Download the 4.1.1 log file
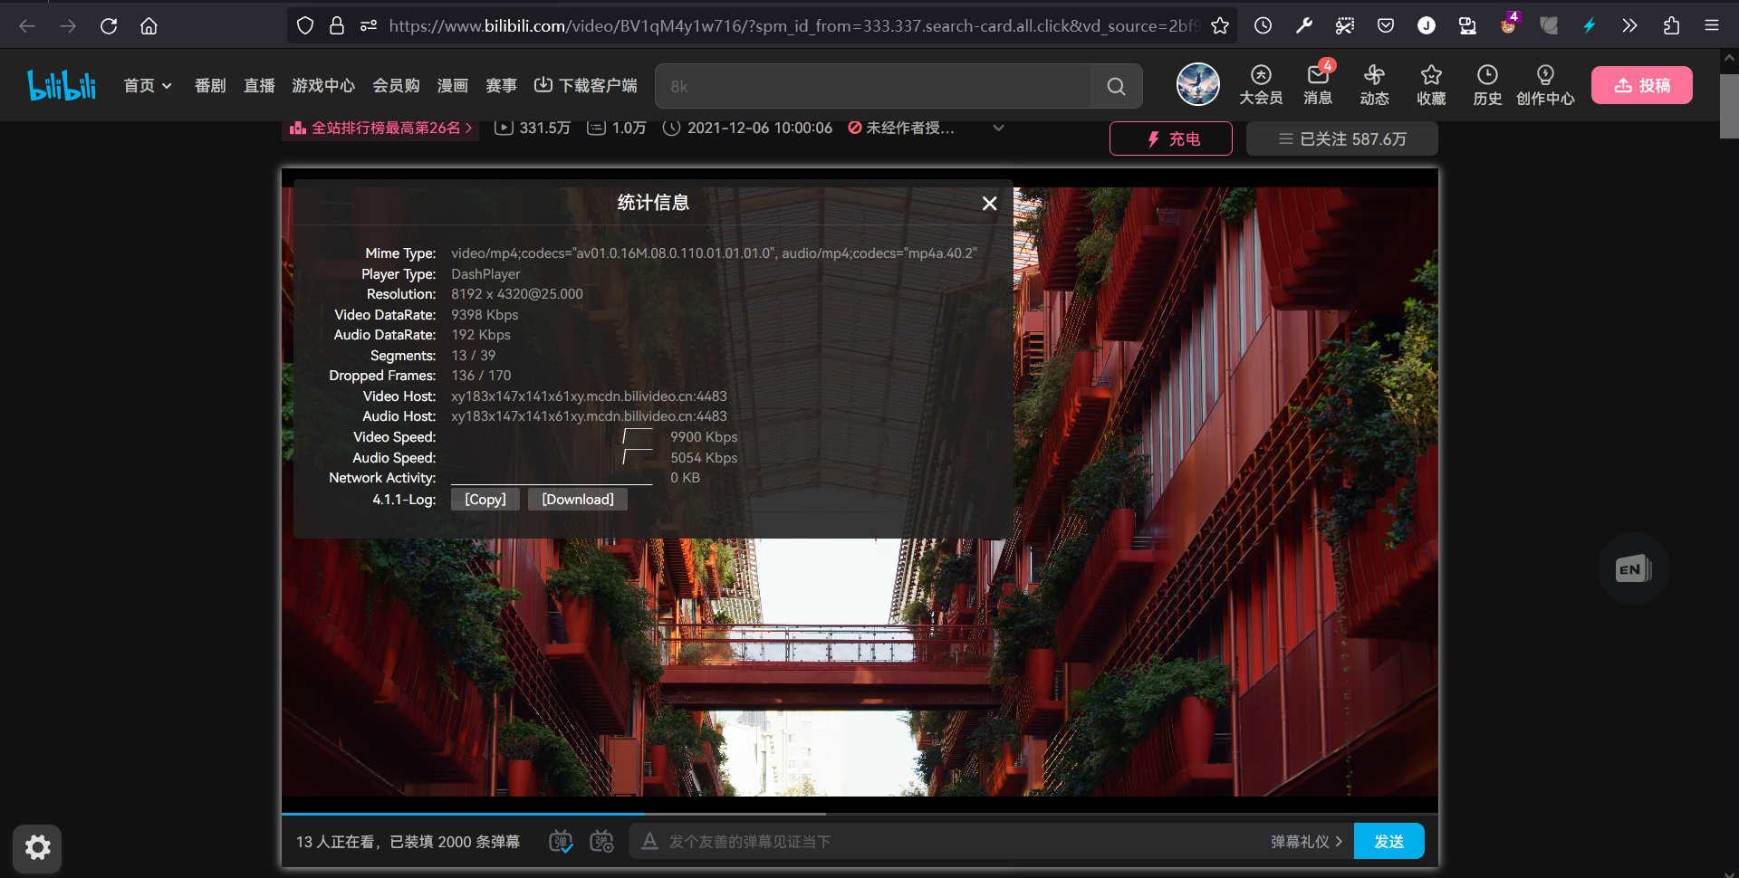1739x878 pixels. 577,499
